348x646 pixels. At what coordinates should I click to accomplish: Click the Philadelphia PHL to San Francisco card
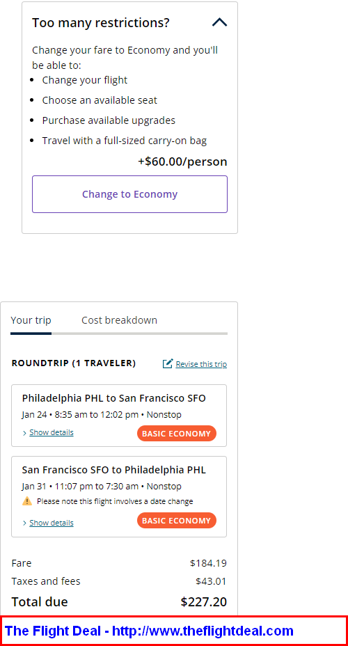pyautogui.click(x=119, y=416)
